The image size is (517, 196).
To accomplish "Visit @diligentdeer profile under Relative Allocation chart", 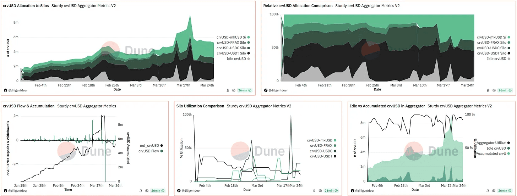I will (278, 90).
